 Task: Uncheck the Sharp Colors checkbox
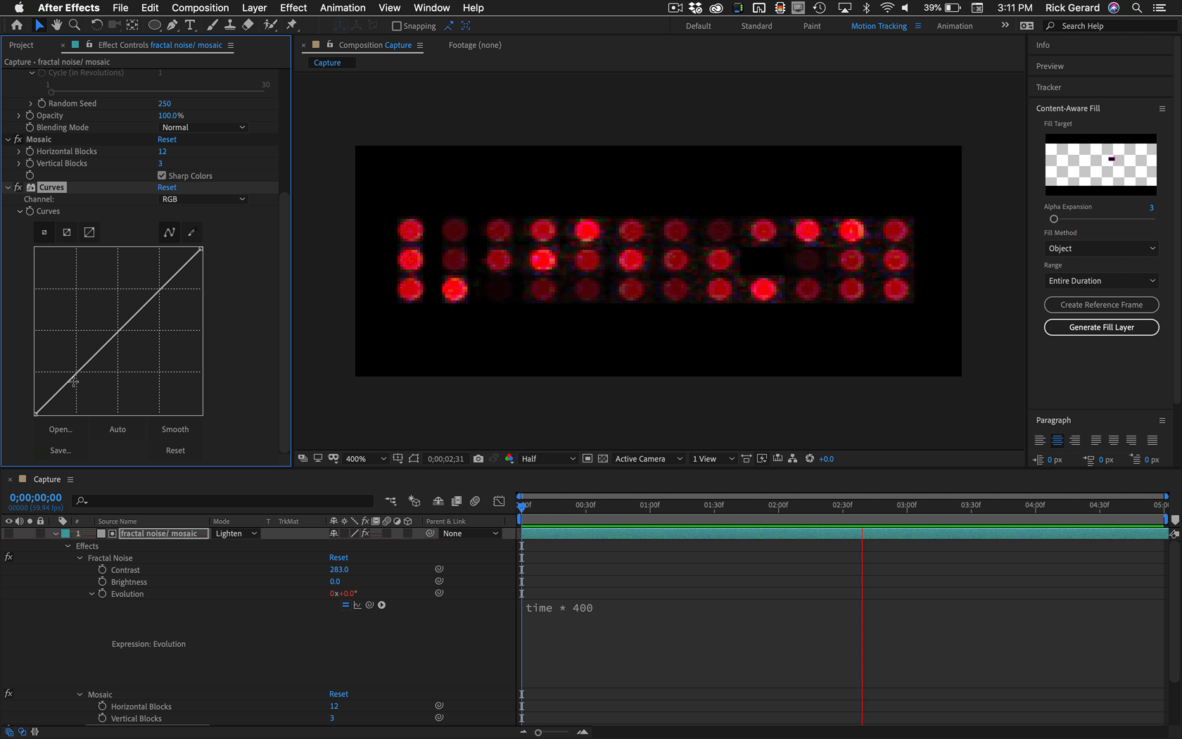click(x=162, y=175)
